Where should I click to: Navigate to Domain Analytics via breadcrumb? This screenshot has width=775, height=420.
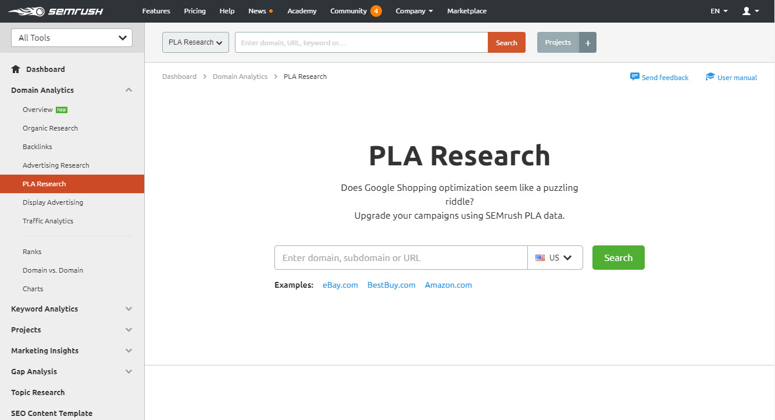pyautogui.click(x=240, y=76)
